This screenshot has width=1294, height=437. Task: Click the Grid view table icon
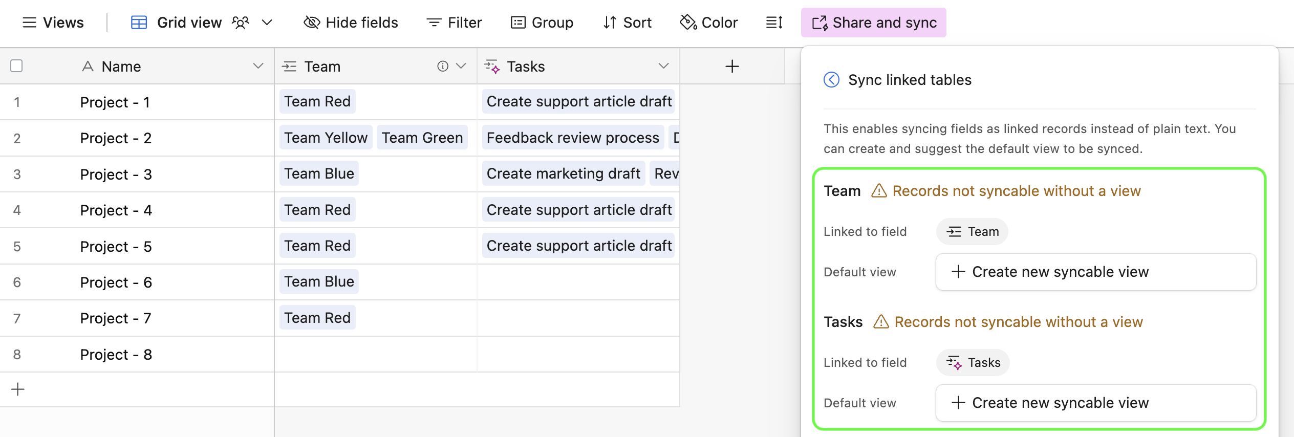(x=139, y=23)
